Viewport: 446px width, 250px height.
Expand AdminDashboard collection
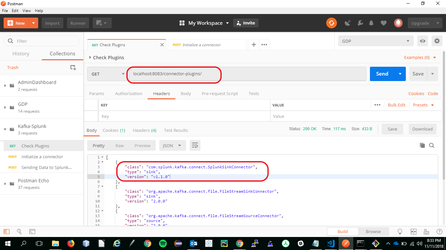tap(5, 86)
